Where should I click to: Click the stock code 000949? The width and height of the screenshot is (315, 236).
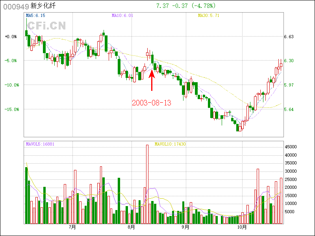(14, 6)
